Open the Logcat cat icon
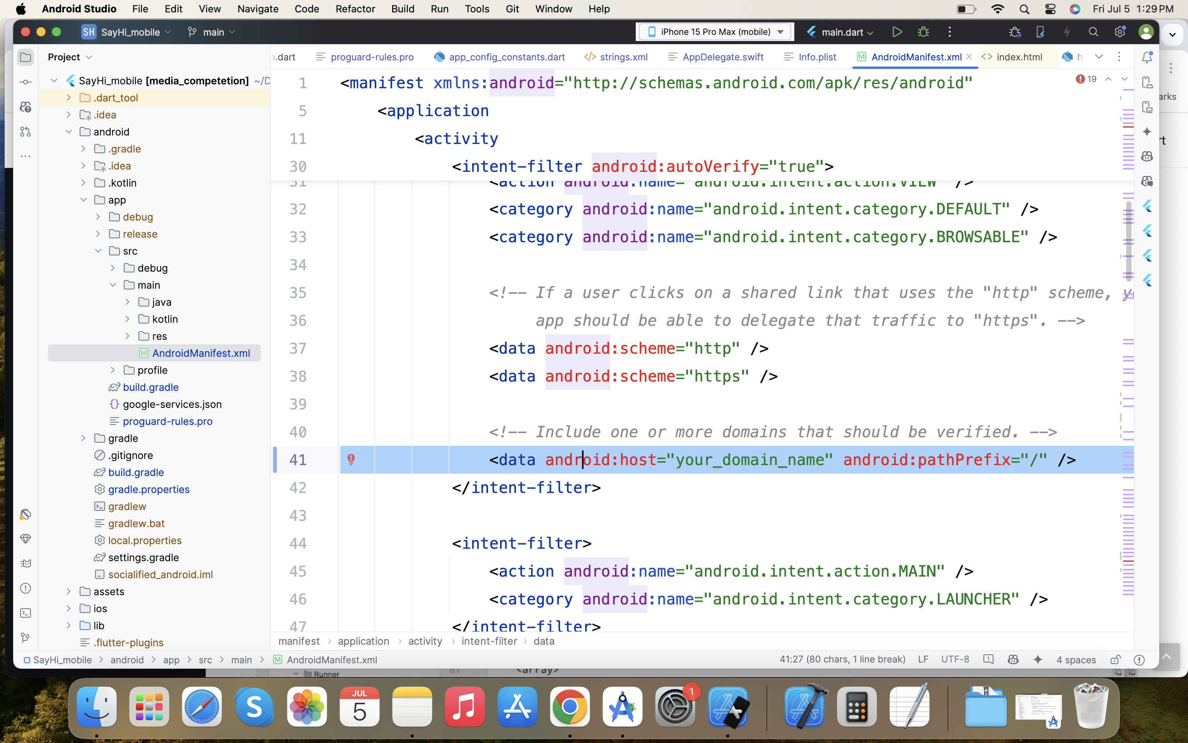Viewport: 1188px width, 743px height. pos(26,564)
